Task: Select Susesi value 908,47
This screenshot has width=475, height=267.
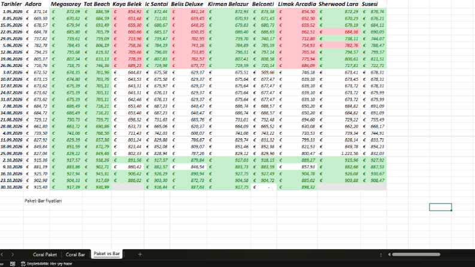Action: pyautogui.click(x=373, y=180)
